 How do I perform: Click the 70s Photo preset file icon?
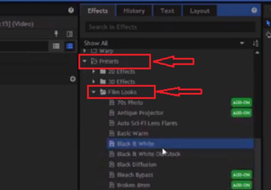point(112,103)
